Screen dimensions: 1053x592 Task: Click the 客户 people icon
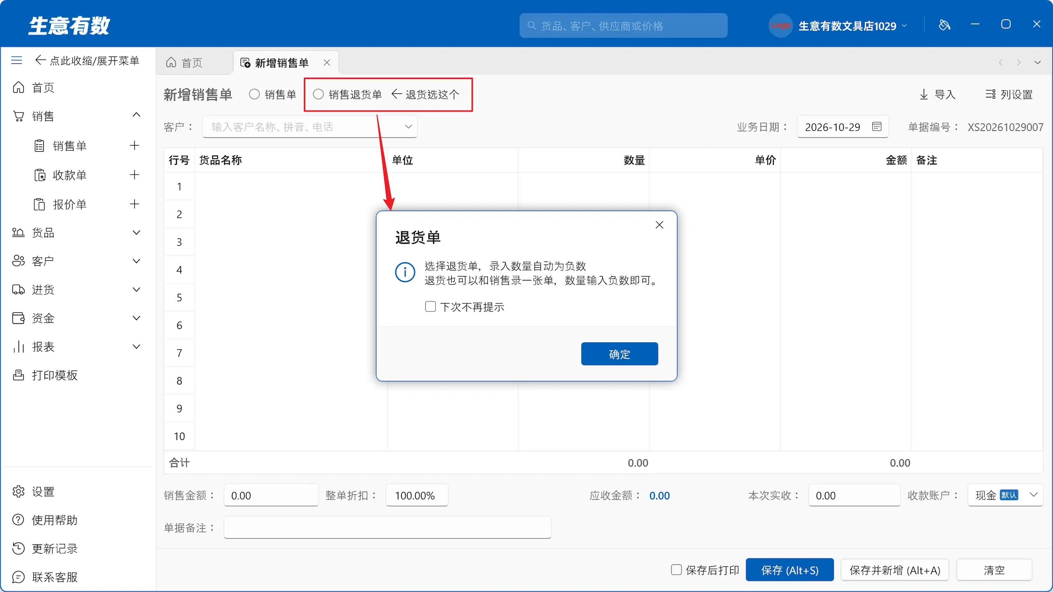click(19, 261)
